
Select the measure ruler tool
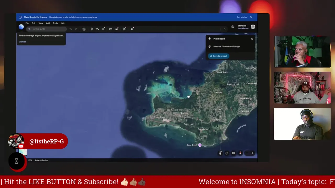(111, 29)
